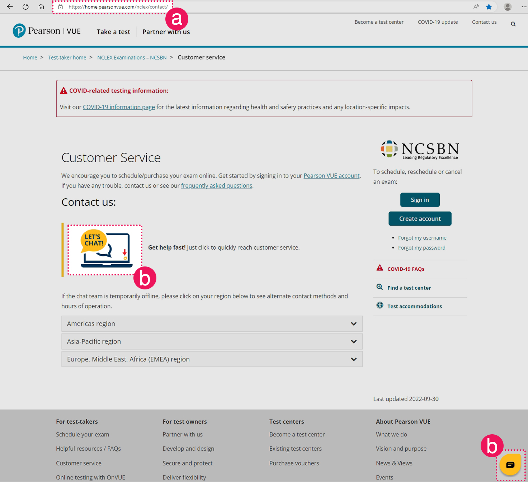The image size is (528, 482).
Task: Open Vision and purpose footer link
Action: 401,449
